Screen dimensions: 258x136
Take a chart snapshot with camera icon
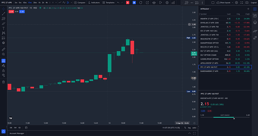(247, 3)
